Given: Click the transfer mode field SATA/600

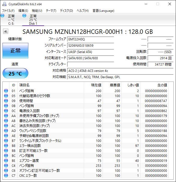Looking at the screenshot, I should (x=91, y=58).
